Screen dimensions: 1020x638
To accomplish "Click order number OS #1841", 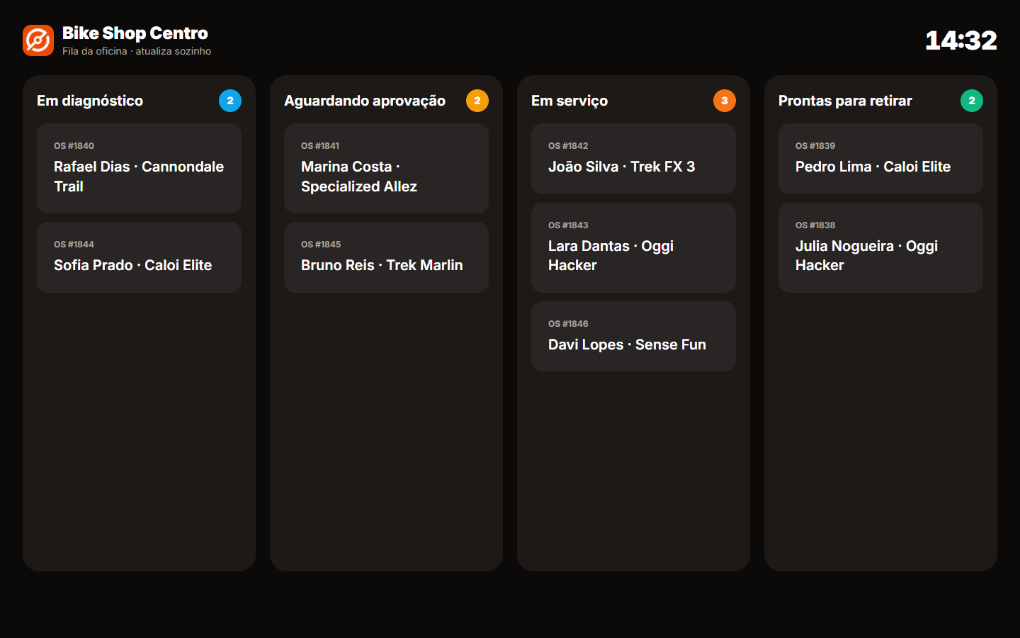I will point(320,146).
